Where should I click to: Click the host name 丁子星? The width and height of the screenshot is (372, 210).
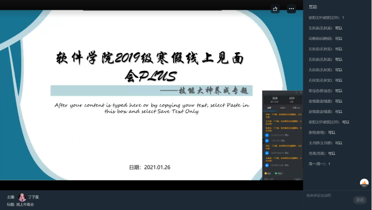34,197
